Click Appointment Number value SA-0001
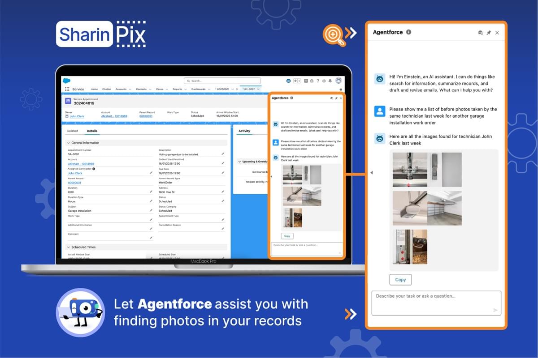 pyautogui.click(x=74, y=154)
